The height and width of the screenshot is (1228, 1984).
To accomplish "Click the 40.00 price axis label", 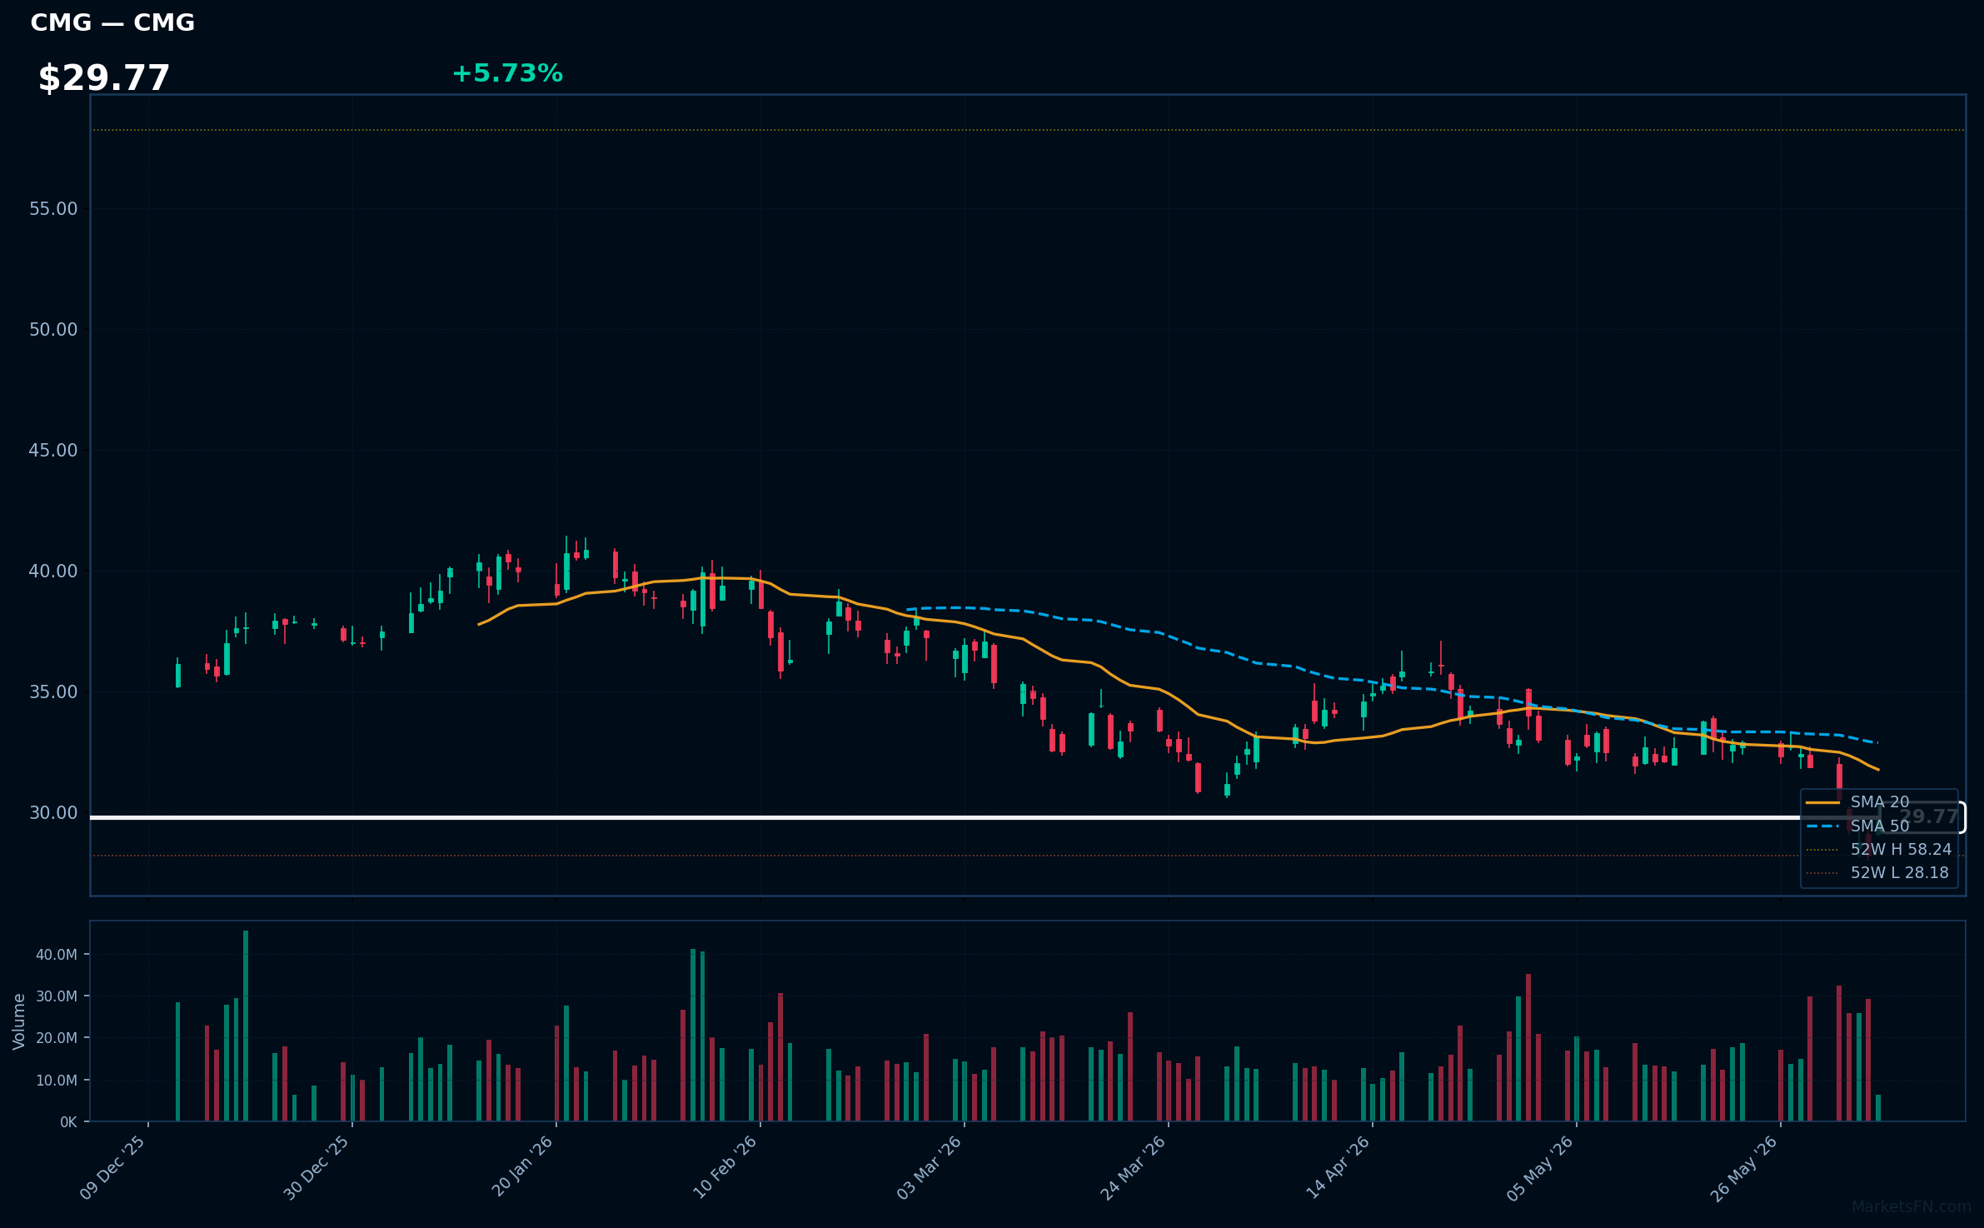I will [x=53, y=571].
